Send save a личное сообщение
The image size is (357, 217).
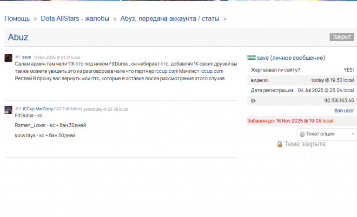[297, 57]
